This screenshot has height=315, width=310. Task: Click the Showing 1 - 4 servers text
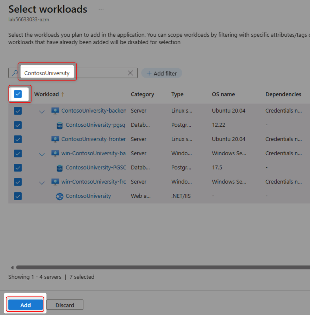point(35,277)
